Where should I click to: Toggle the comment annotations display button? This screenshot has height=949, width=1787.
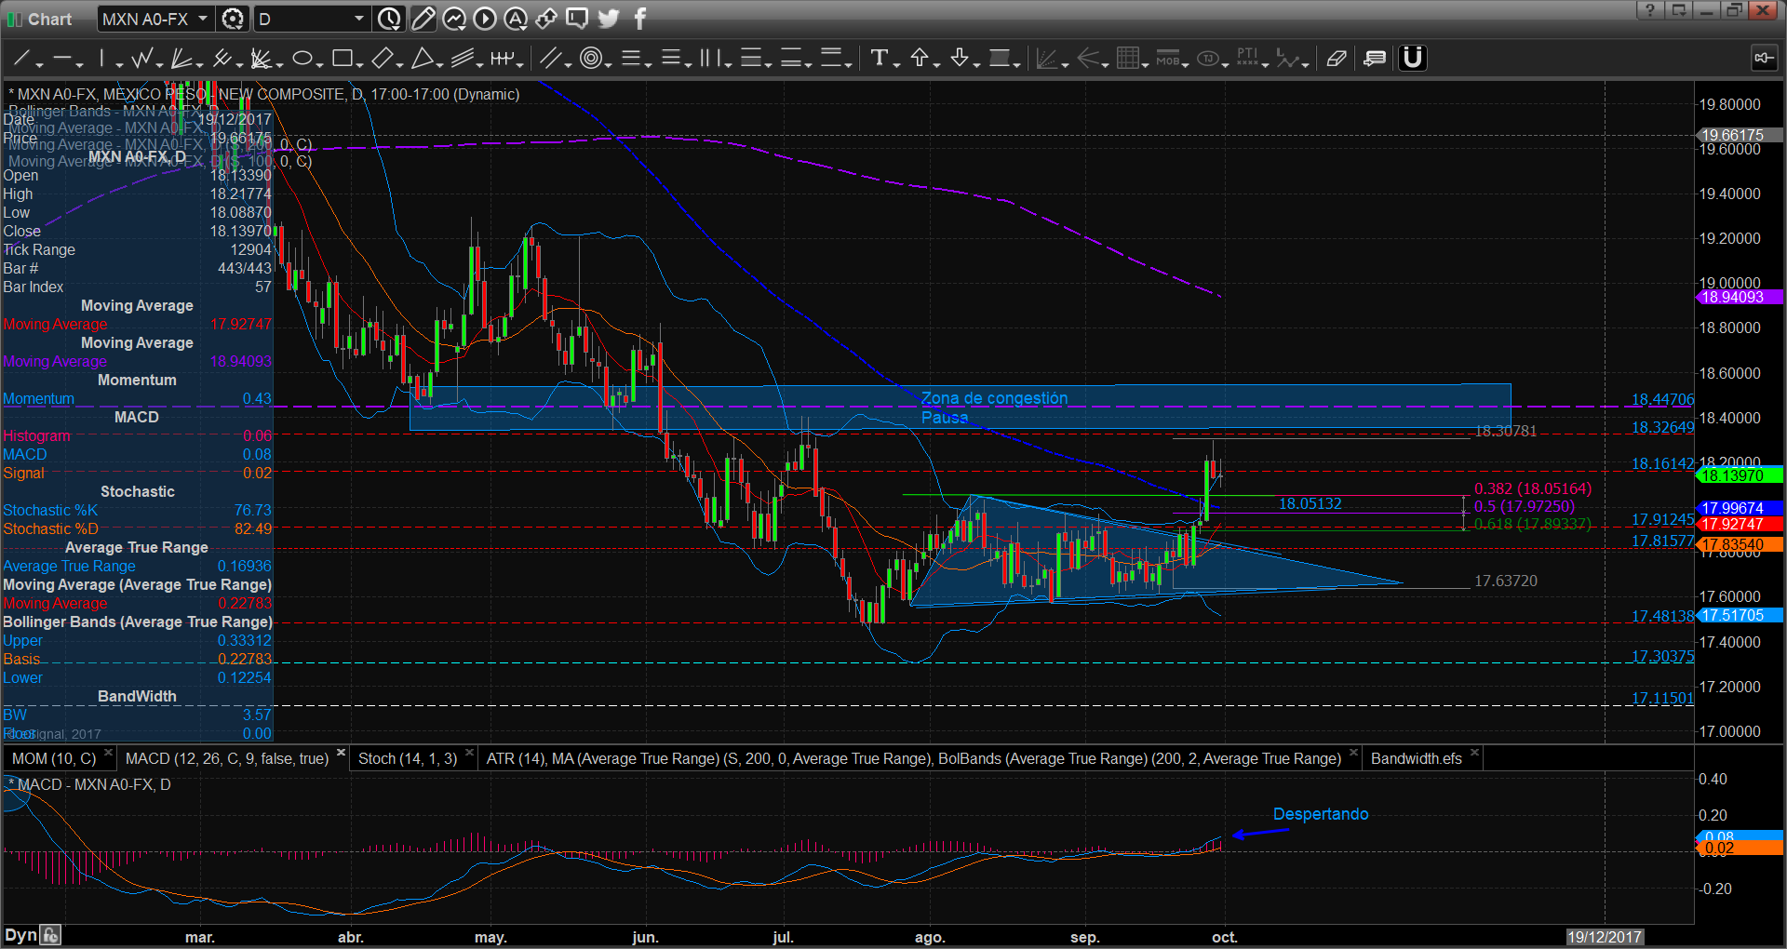[1375, 59]
